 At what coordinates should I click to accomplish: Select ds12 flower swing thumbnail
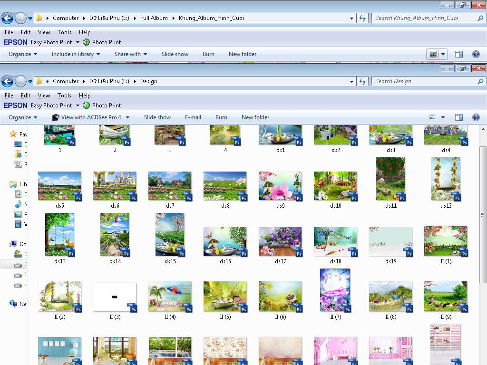click(446, 179)
